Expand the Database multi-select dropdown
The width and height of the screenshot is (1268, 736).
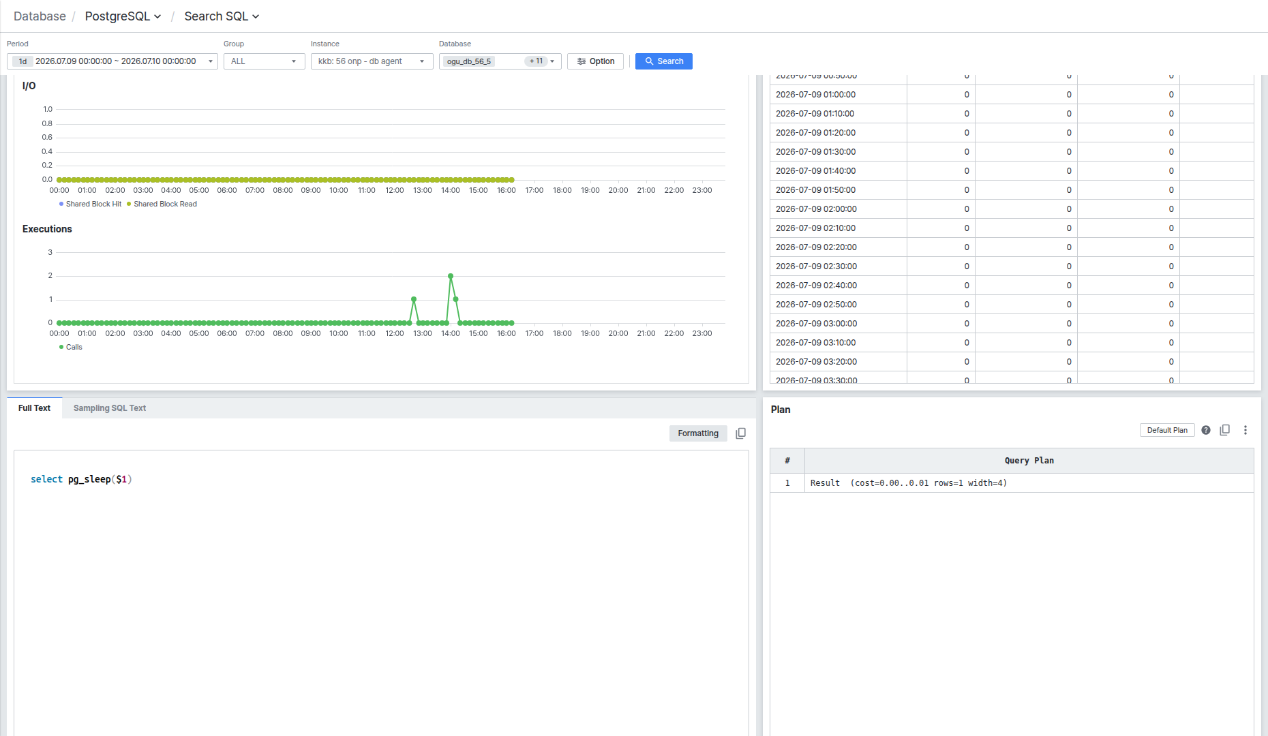552,61
